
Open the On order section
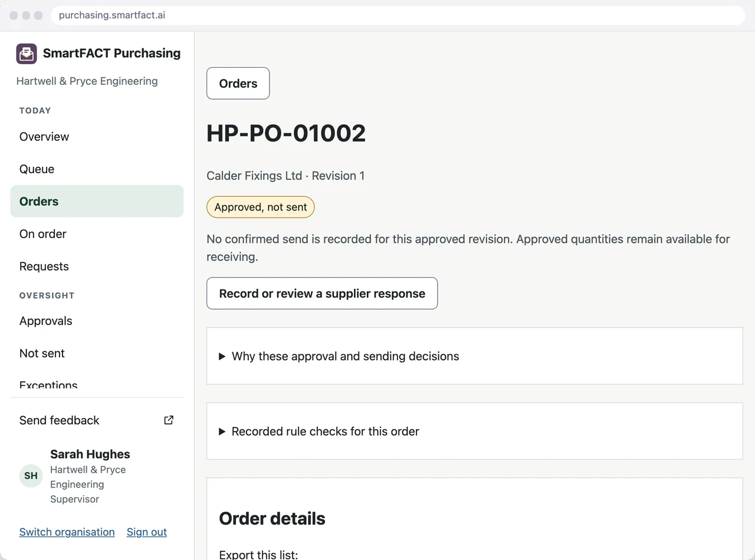click(97, 234)
